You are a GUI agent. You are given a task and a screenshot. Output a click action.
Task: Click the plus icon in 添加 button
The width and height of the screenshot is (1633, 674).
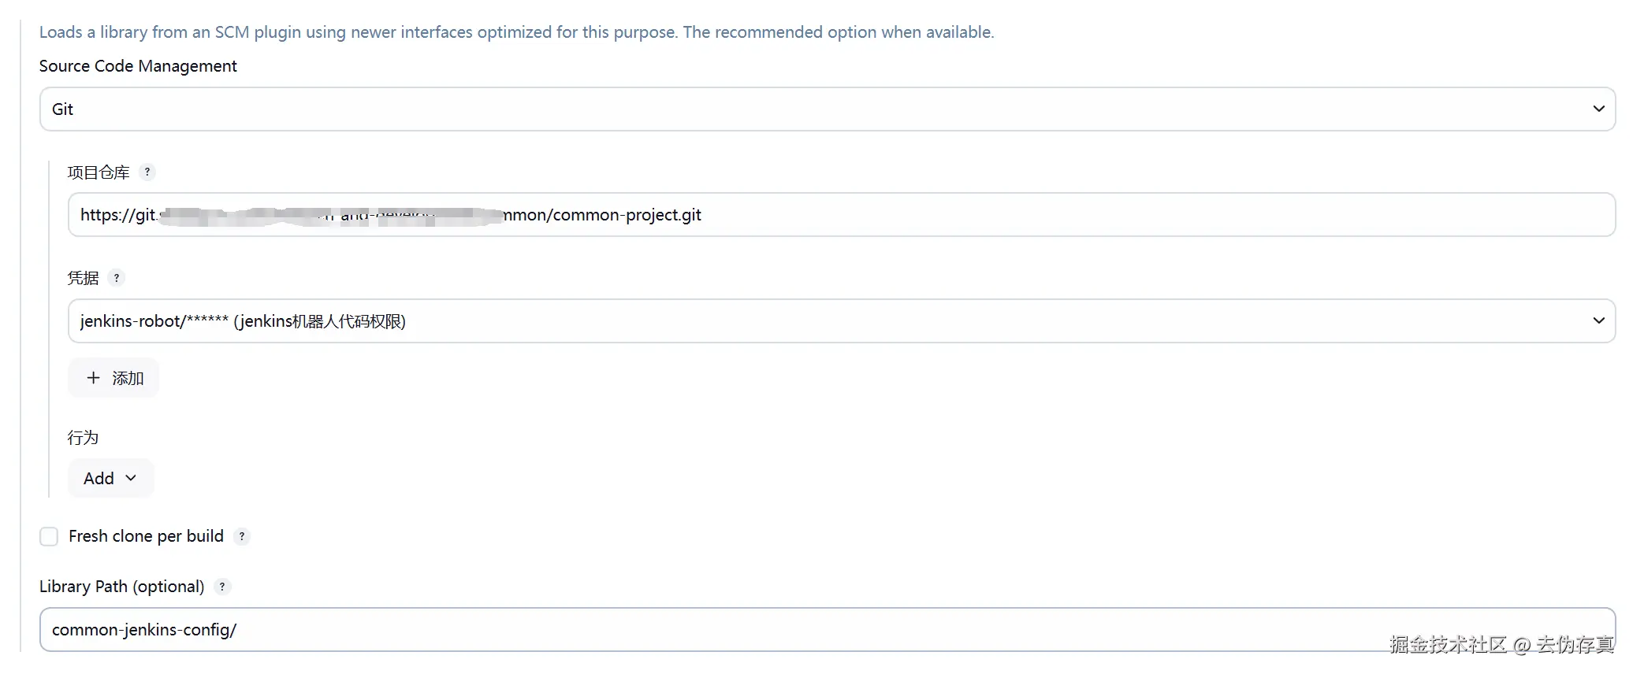[x=93, y=378]
